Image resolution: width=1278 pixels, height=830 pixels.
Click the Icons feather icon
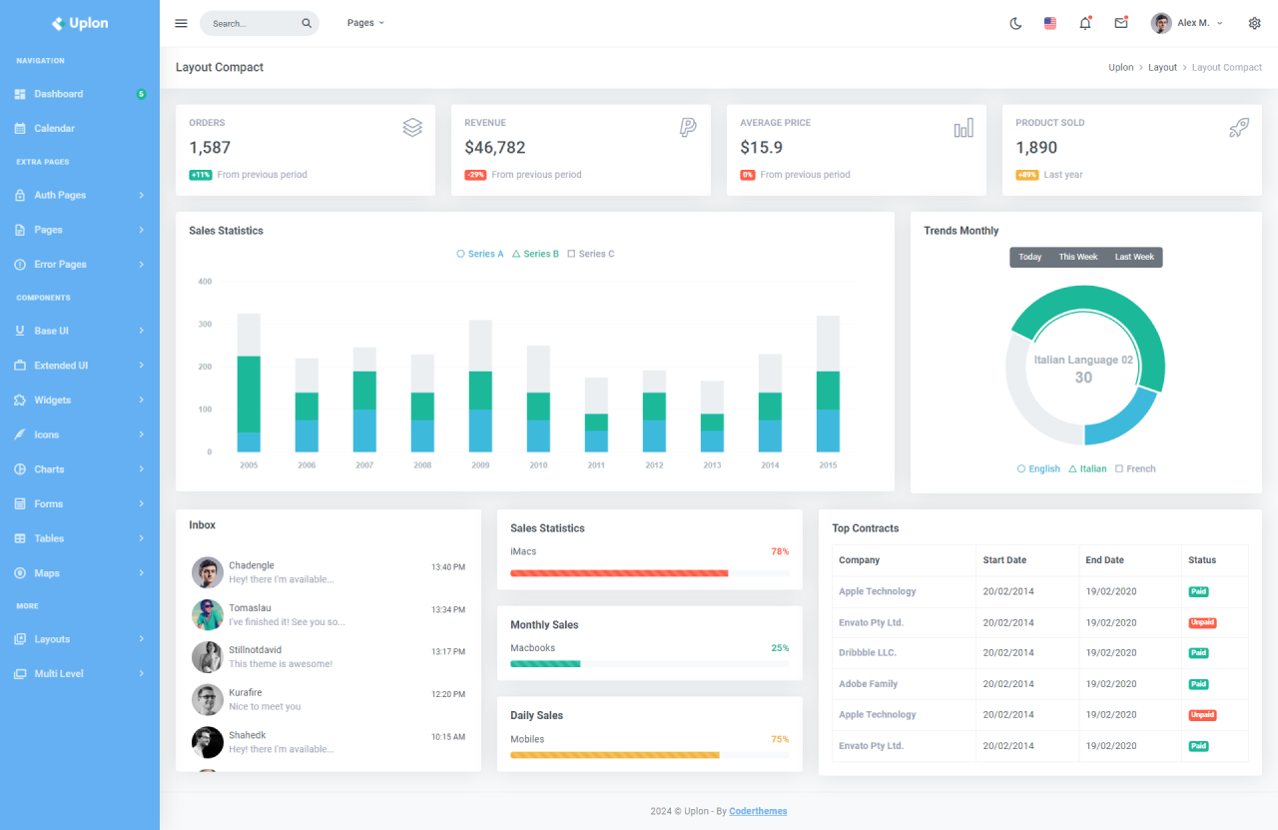click(x=20, y=434)
